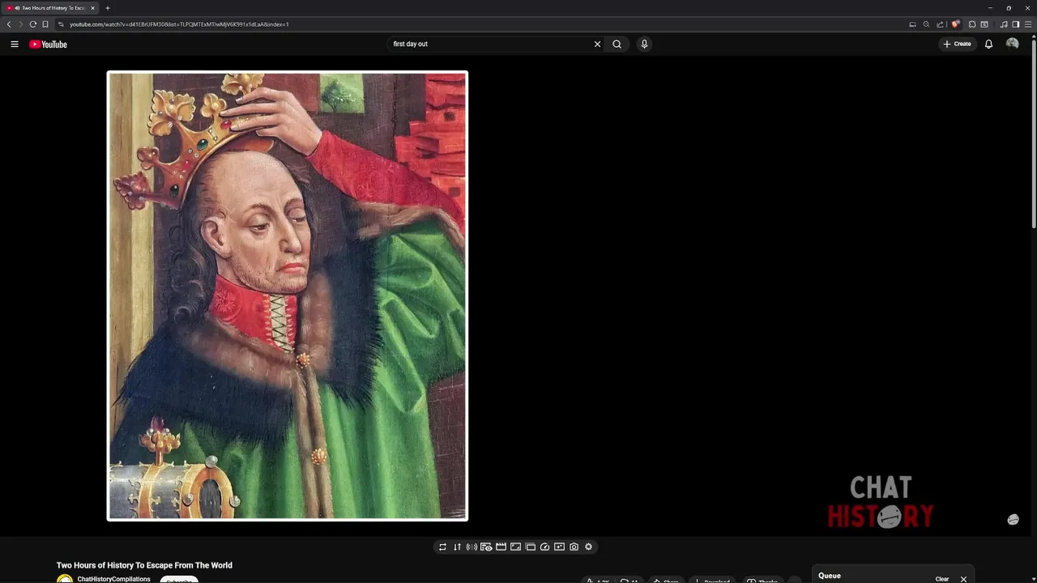Click the video painting to pause
This screenshot has width=1037, height=583.
click(x=288, y=296)
